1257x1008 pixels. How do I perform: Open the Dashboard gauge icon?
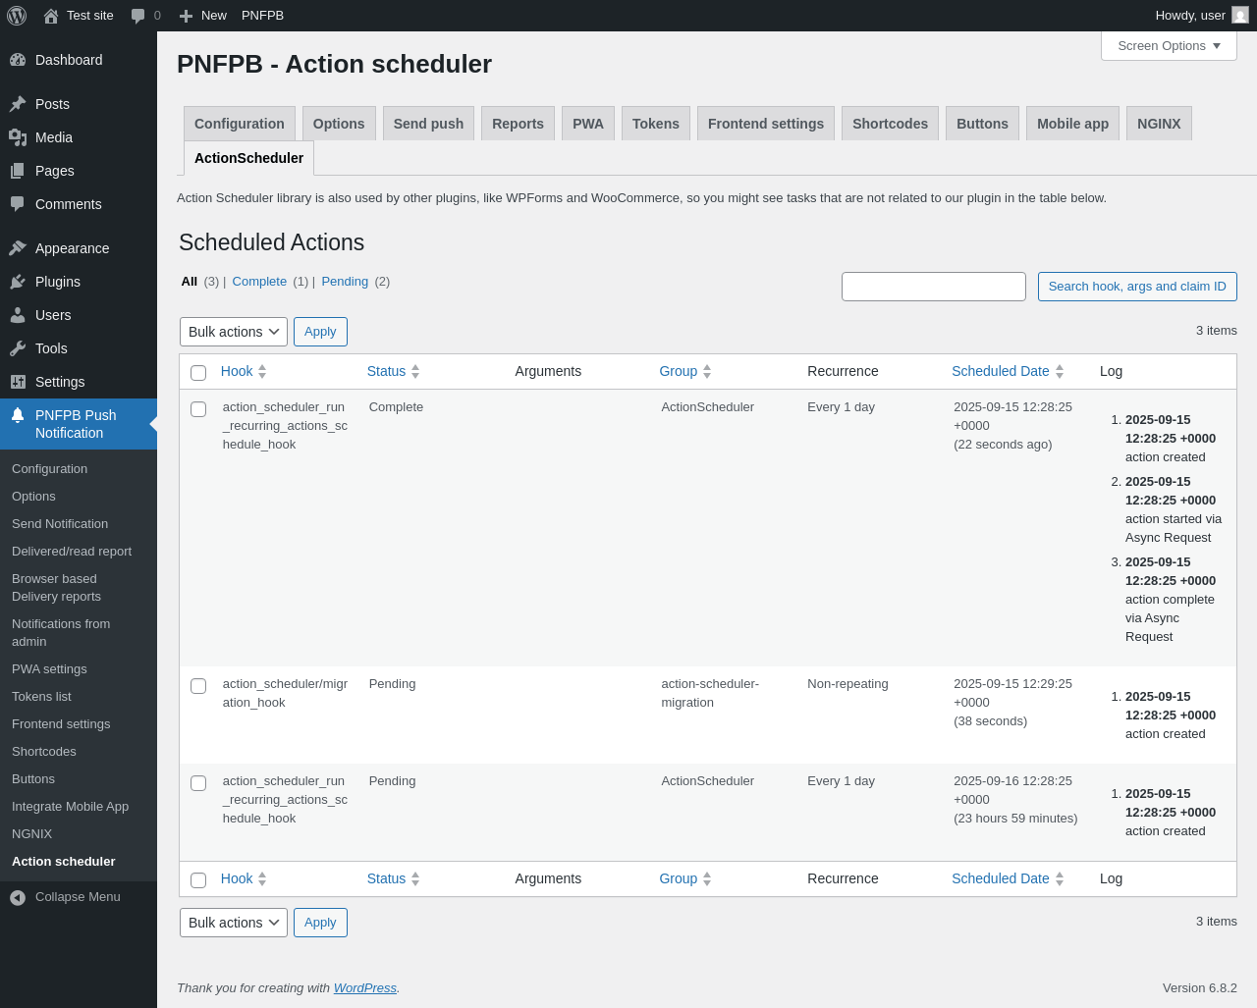18,60
